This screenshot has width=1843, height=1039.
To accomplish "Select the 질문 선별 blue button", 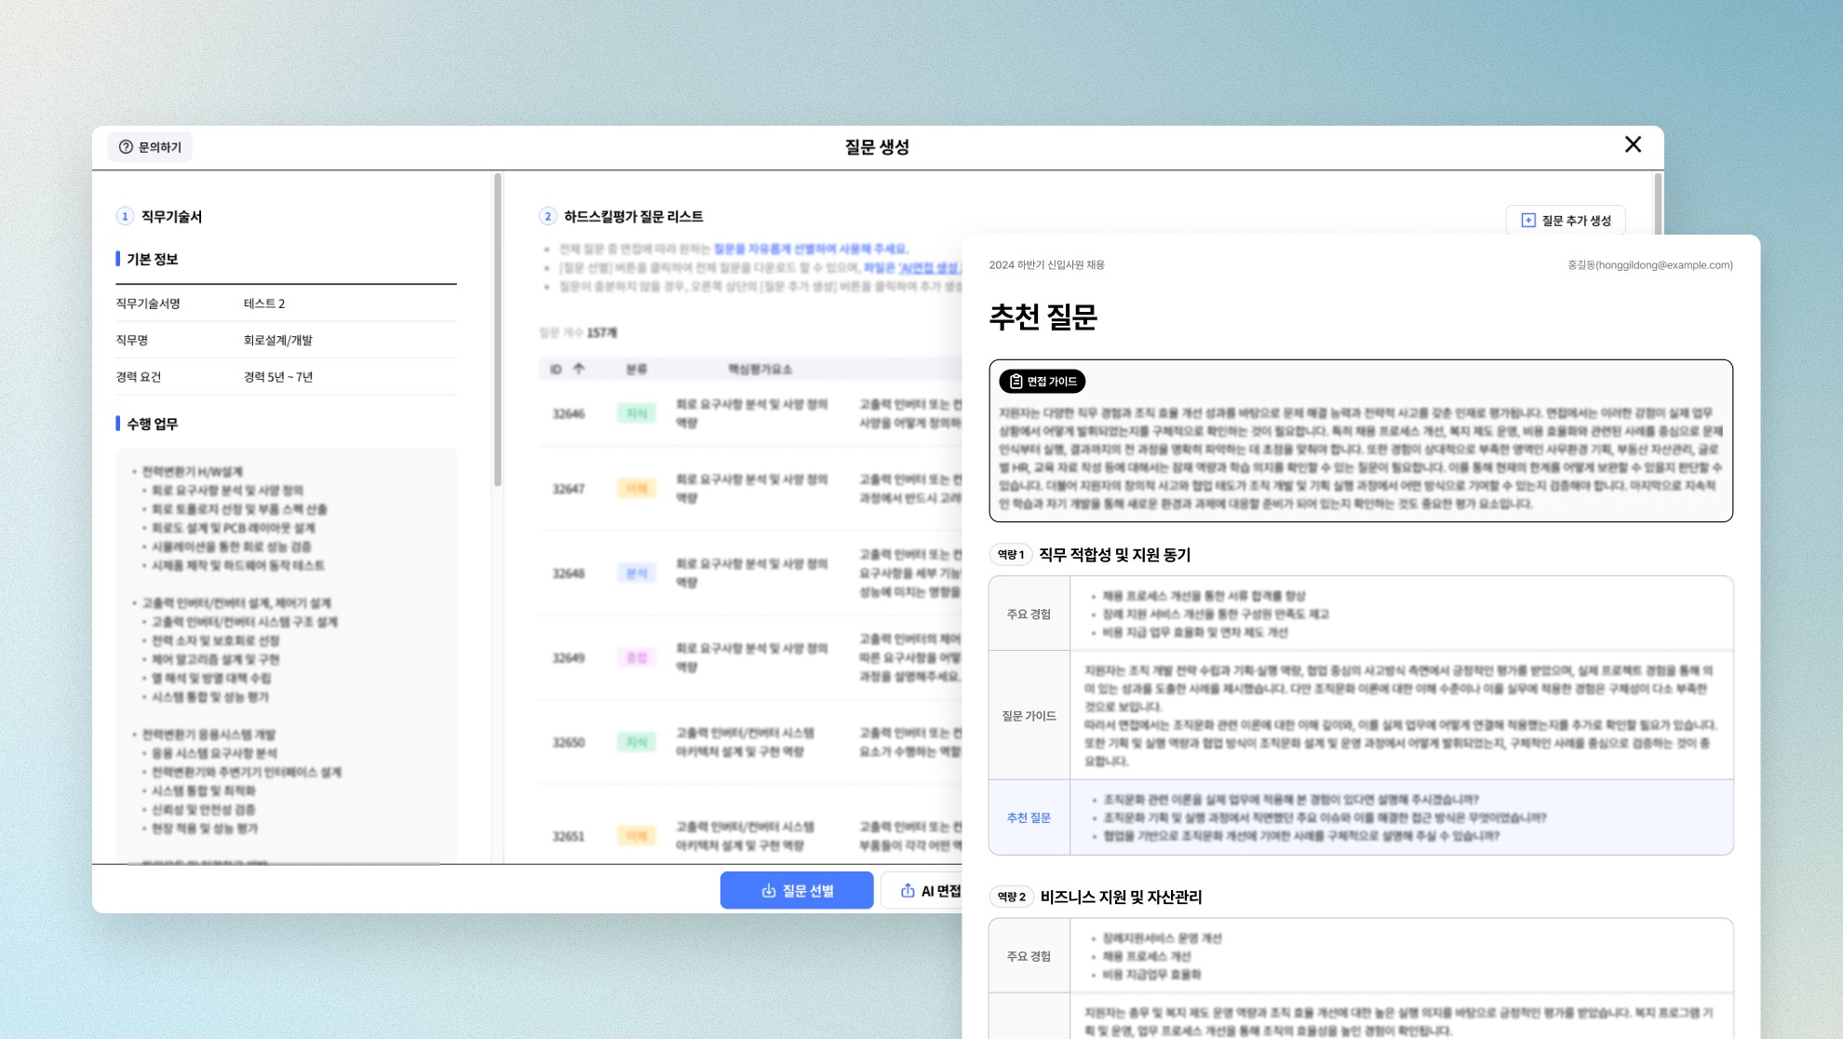I will [x=797, y=891].
